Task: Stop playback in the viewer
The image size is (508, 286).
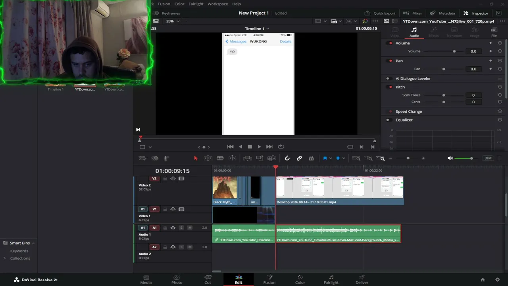Action: click(x=250, y=147)
